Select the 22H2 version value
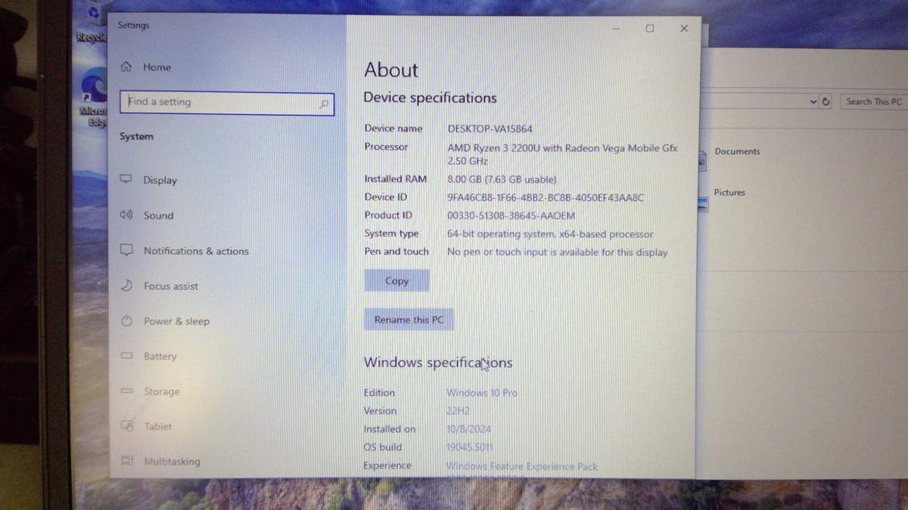Image resolution: width=908 pixels, height=510 pixels. coord(459,411)
